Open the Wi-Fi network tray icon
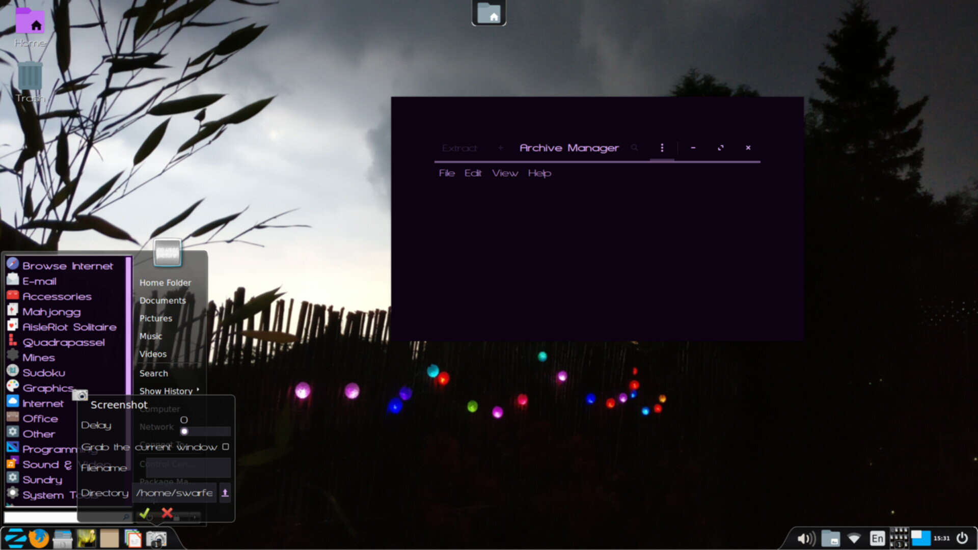Image resolution: width=978 pixels, height=550 pixels. [854, 538]
